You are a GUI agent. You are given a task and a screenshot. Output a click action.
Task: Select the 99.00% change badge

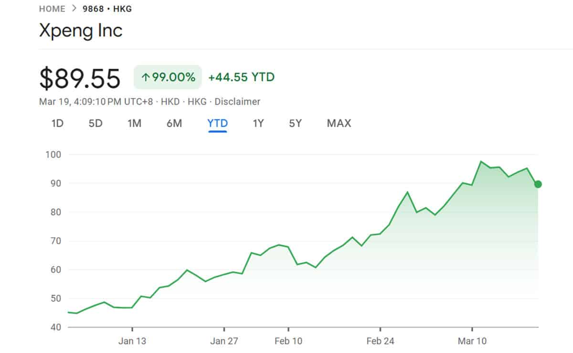click(x=167, y=76)
